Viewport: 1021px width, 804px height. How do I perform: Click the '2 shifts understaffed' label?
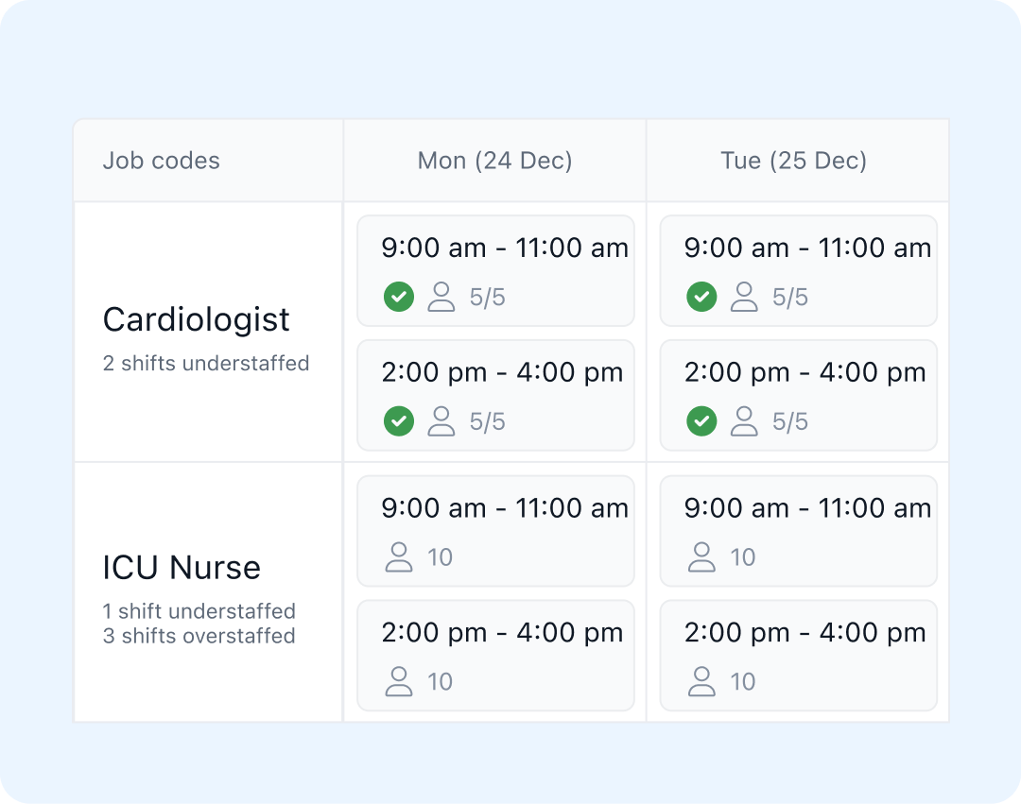coord(206,363)
